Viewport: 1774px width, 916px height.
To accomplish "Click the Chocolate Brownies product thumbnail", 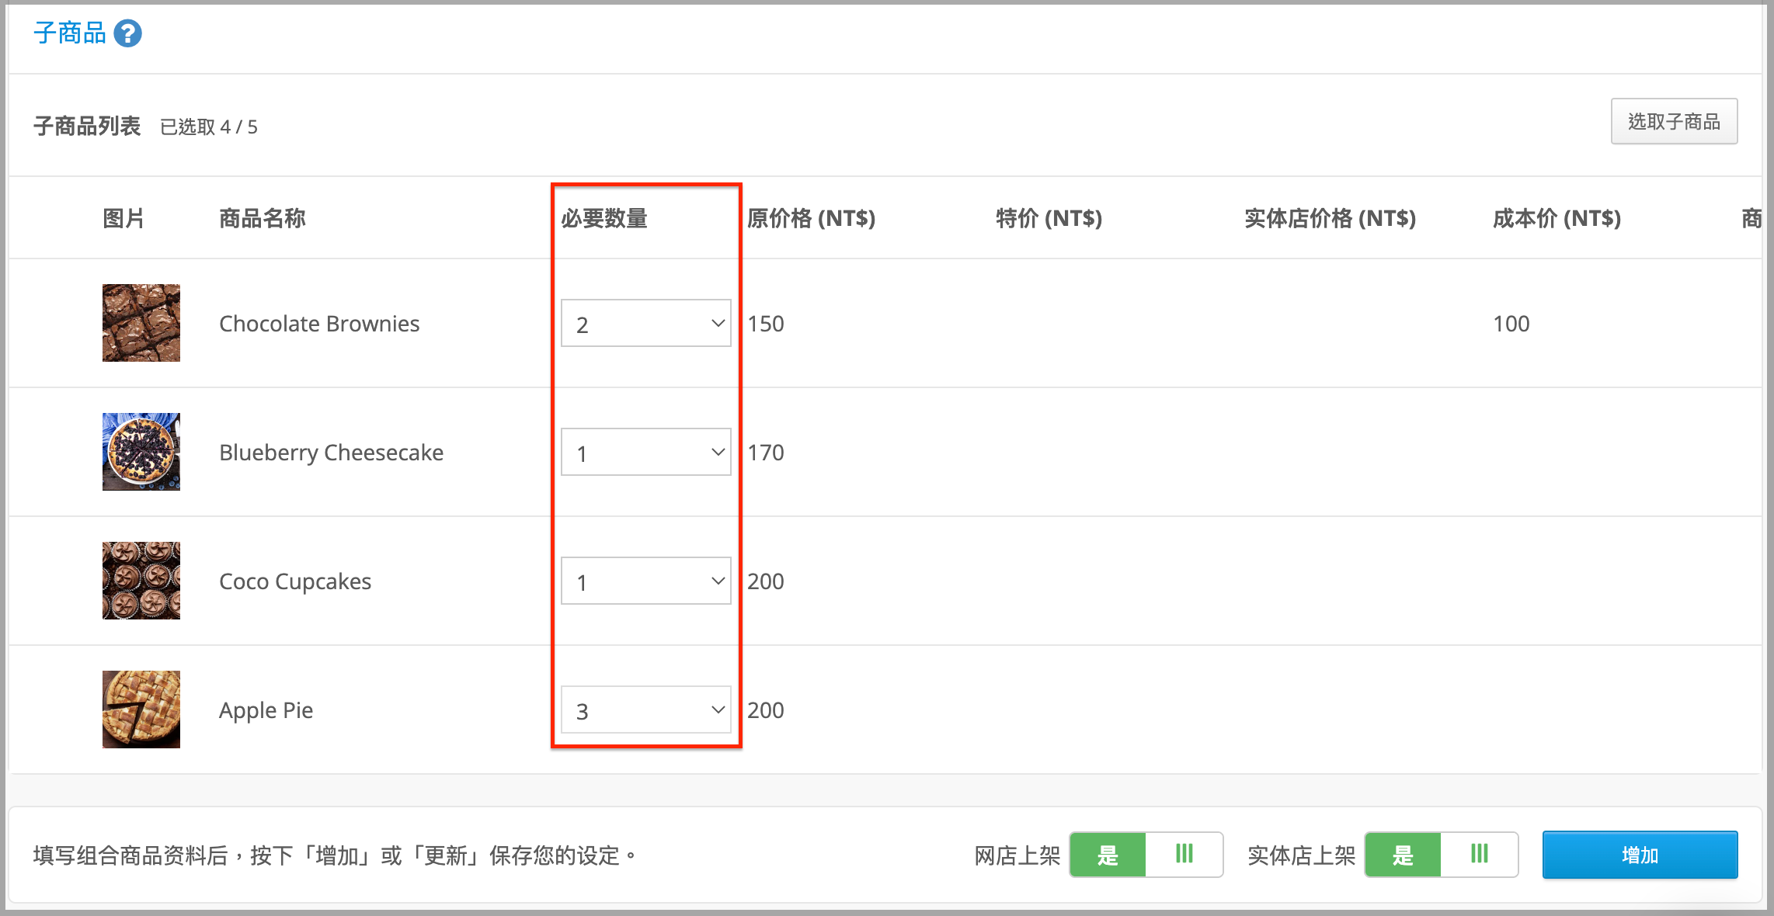I will 141,323.
